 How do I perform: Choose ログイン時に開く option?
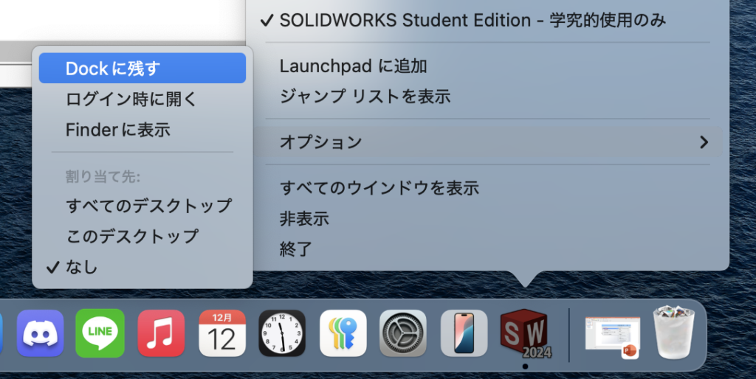click(x=142, y=100)
